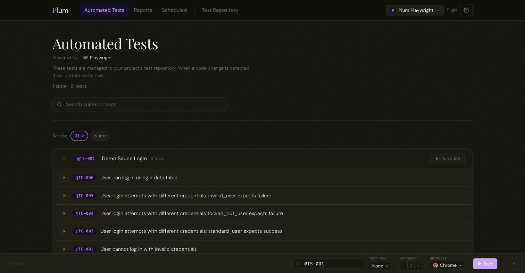The width and height of the screenshot is (525, 273).
Task: Open the Scheduled tab
Action: [x=174, y=10]
